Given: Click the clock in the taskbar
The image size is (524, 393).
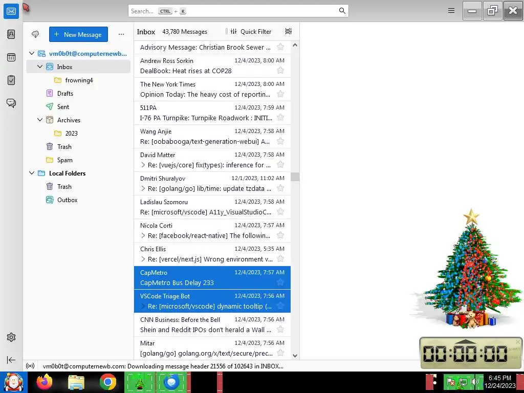Looking at the screenshot, I should [500, 382].
